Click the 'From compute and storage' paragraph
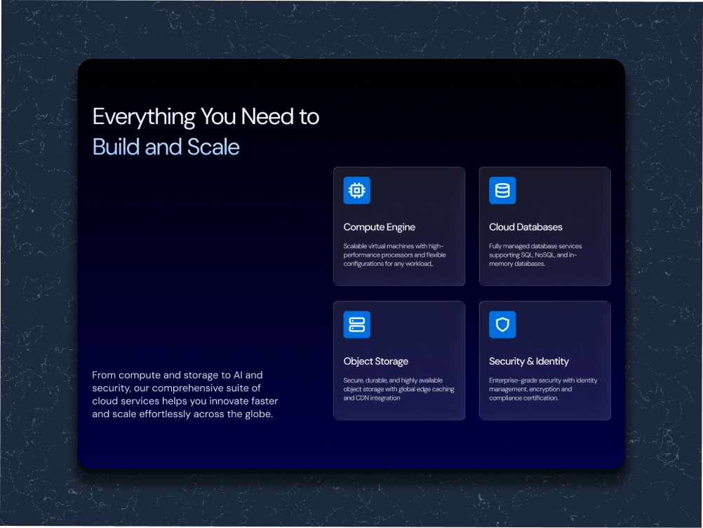Viewport: 703px width, 528px height. 185,395
